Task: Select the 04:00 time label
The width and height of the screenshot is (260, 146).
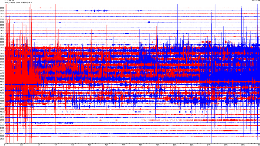Action: pos(2,31)
